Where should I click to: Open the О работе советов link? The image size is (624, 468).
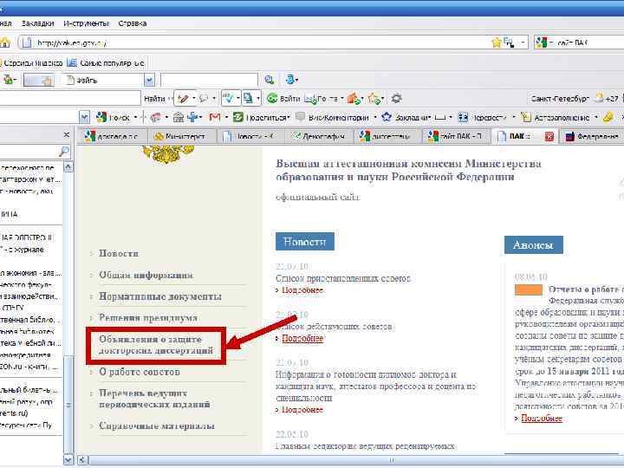coord(140,372)
